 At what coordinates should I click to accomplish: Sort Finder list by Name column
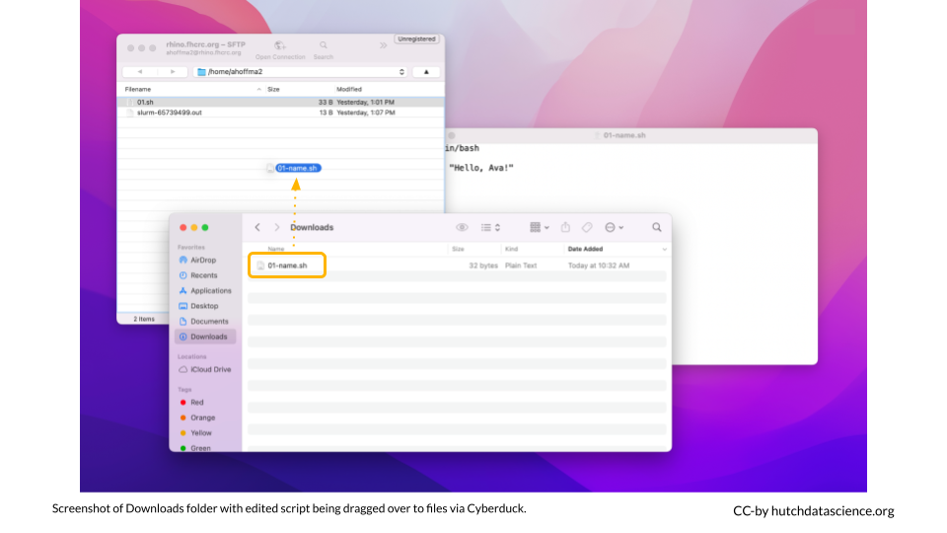coord(276,249)
